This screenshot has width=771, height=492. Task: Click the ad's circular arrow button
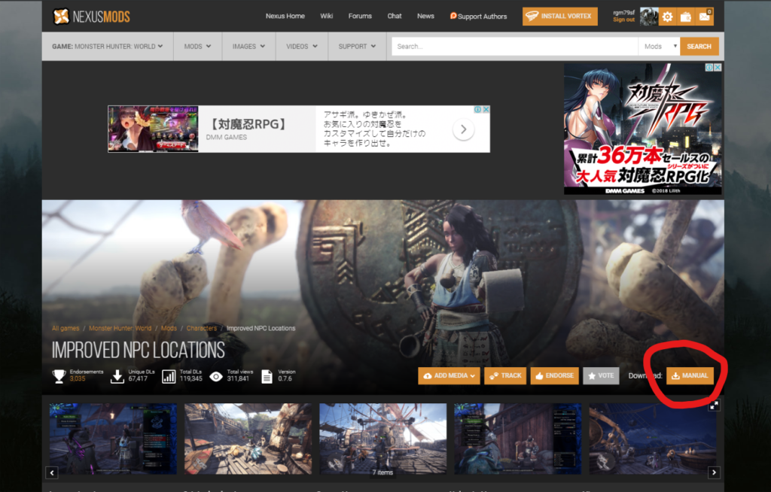point(463,129)
